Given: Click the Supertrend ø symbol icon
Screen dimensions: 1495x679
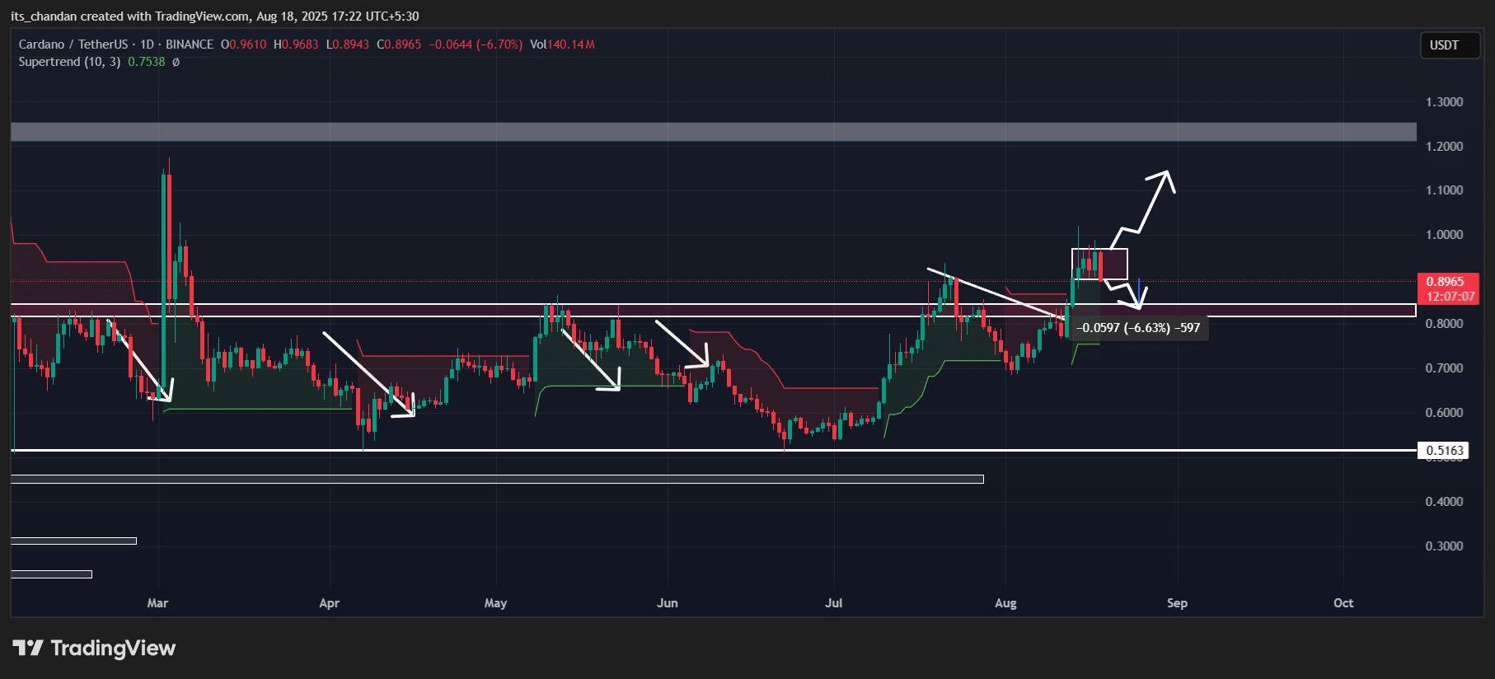Looking at the screenshot, I should (x=176, y=62).
